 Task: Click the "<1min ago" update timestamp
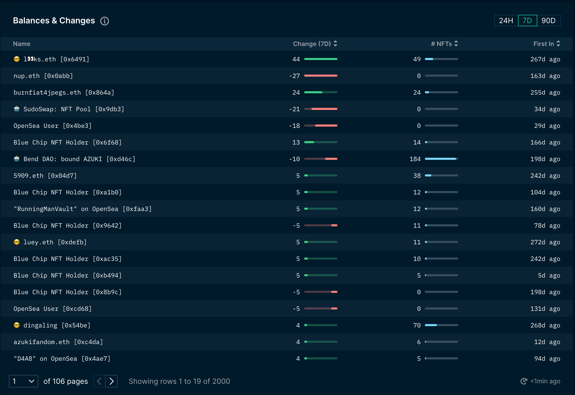pyautogui.click(x=545, y=381)
